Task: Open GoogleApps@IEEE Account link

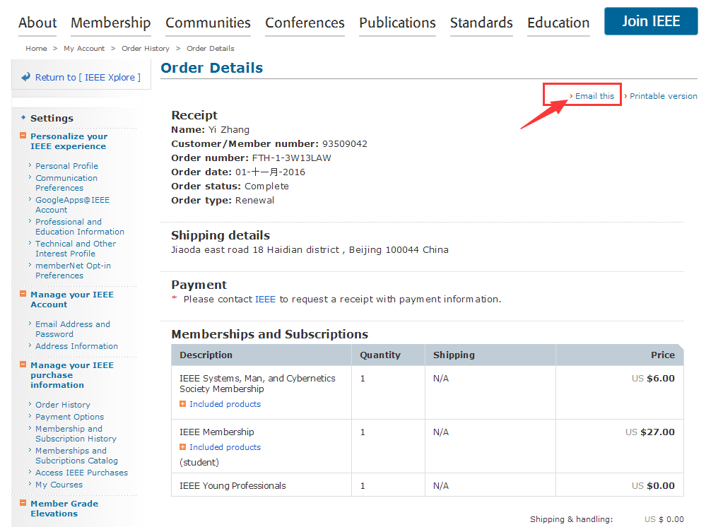Action: coord(73,205)
